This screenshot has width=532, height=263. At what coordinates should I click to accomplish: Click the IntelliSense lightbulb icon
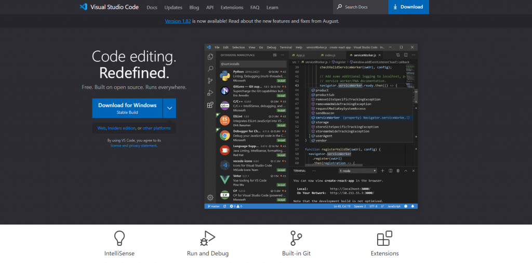tap(119, 238)
